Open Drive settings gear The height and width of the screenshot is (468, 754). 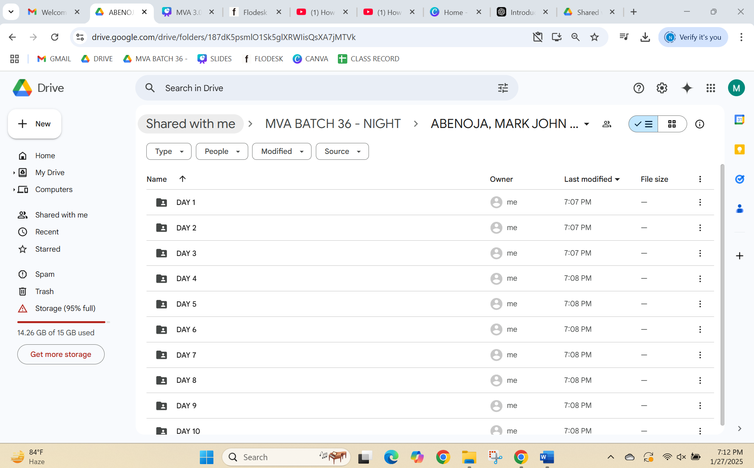coord(662,88)
